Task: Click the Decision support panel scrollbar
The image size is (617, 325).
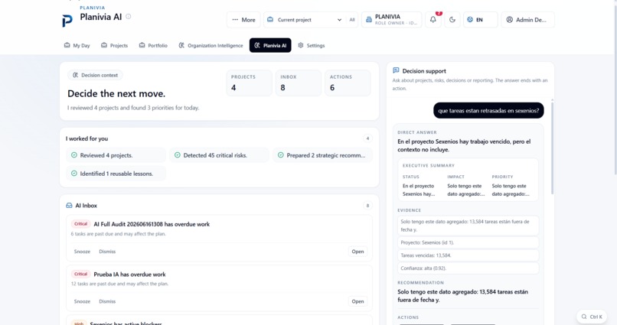Action: [552, 148]
